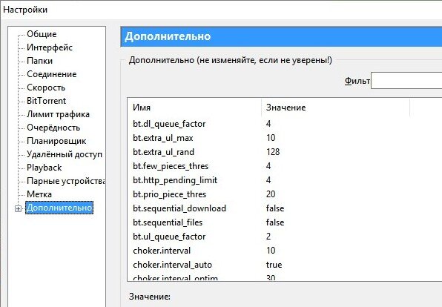Select the choker.interval_auto setting row
The width and height of the screenshot is (442, 307).
(x=285, y=265)
